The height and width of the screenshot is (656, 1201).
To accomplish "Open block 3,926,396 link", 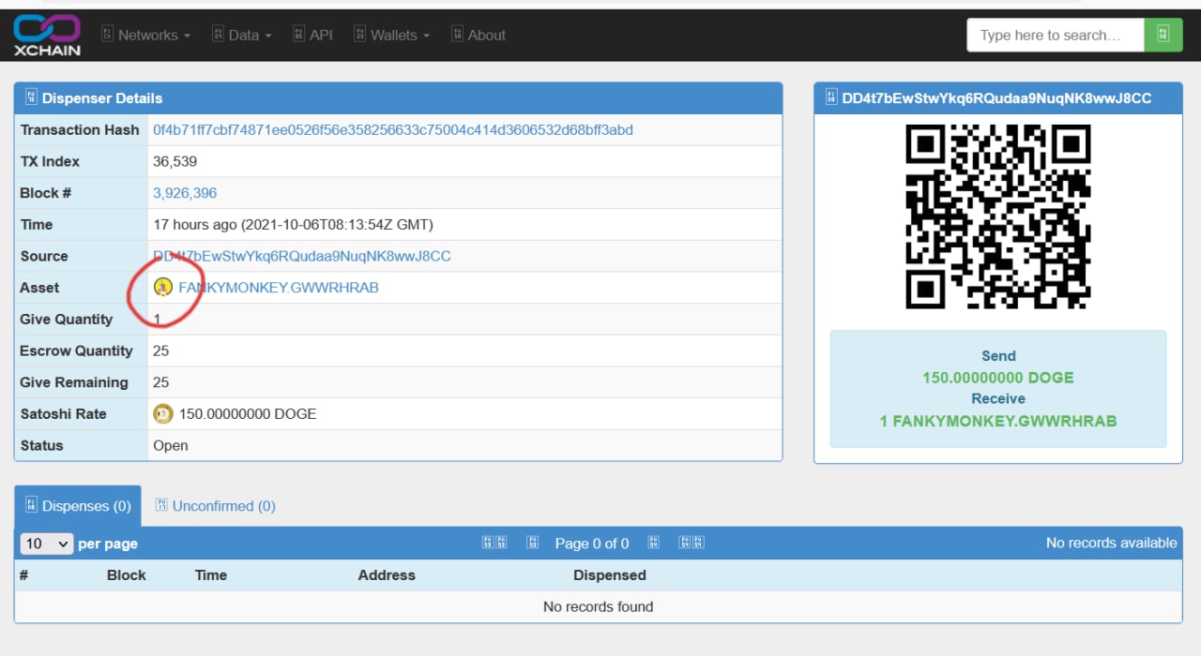I will [185, 192].
